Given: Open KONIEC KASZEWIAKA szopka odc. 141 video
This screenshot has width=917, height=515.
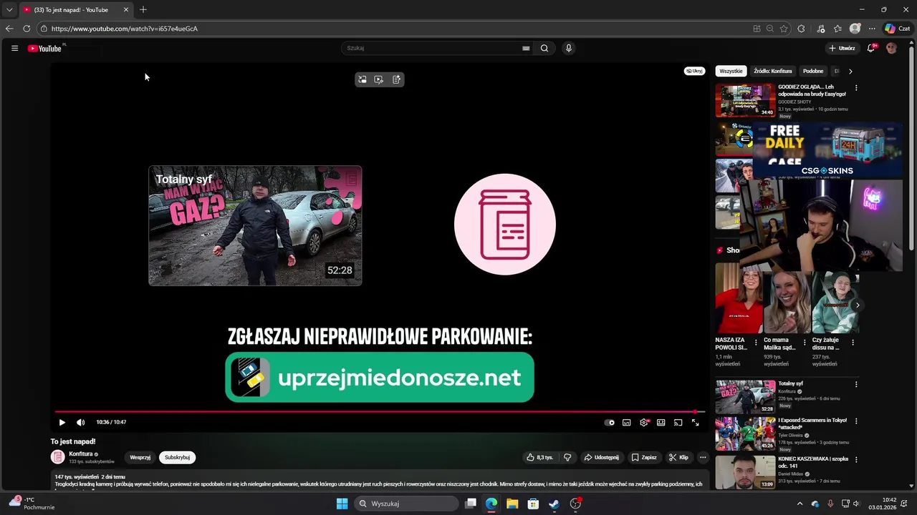Looking at the screenshot, I should [745, 473].
